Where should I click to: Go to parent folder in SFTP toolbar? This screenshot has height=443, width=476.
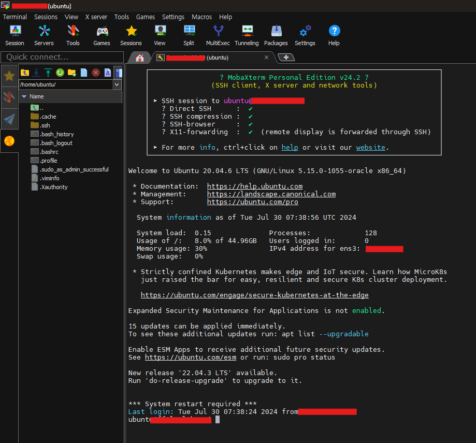point(24,73)
